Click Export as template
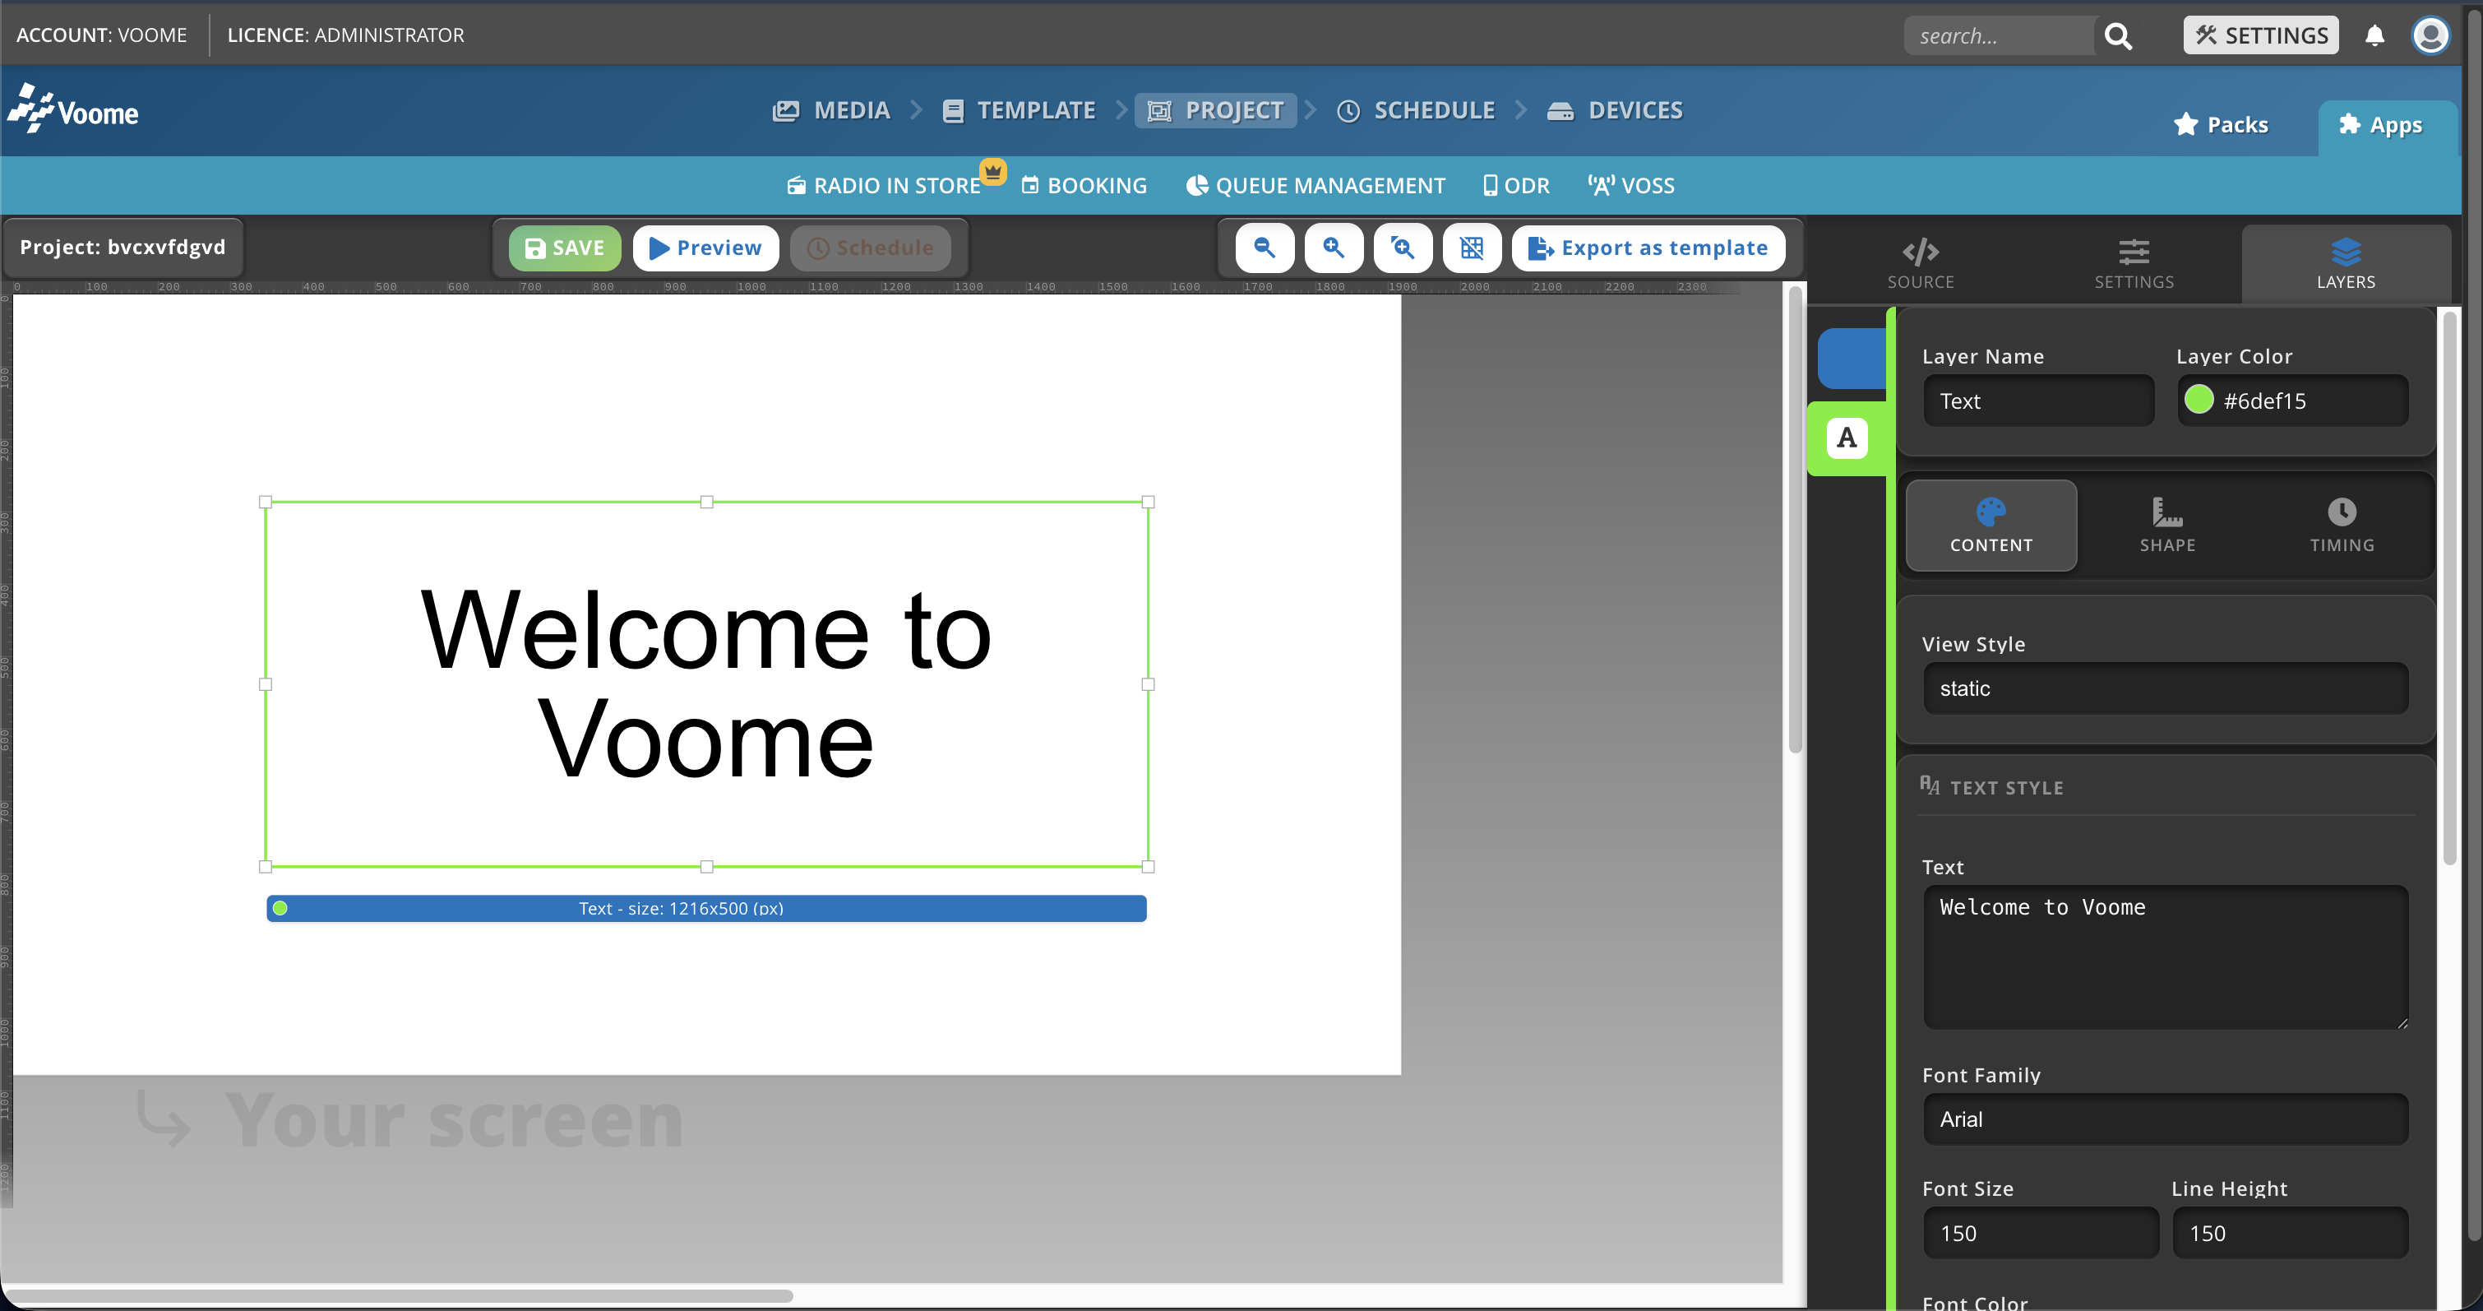Image resolution: width=2483 pixels, height=1311 pixels. (1648, 248)
